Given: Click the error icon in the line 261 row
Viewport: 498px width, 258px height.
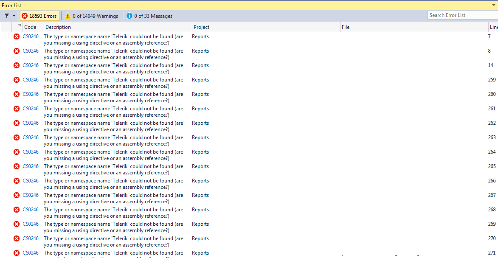Looking at the screenshot, I should tap(17, 109).
